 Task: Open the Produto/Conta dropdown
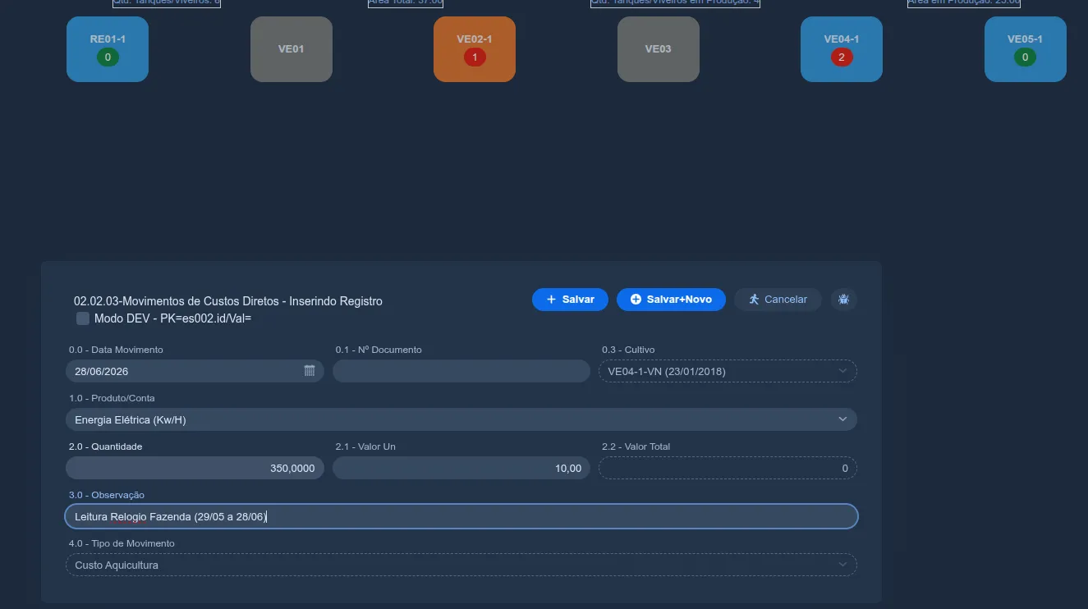click(x=461, y=419)
